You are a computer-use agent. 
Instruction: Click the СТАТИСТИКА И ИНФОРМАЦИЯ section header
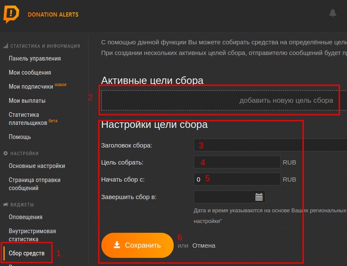45,46
